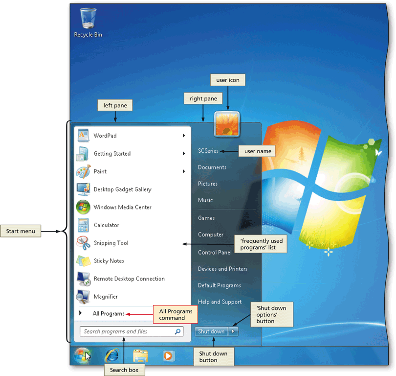
Task: Open Default Programs link
Action: tap(219, 285)
